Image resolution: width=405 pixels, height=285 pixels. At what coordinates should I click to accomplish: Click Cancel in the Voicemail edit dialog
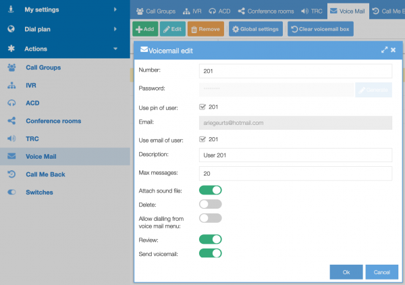(x=381, y=271)
